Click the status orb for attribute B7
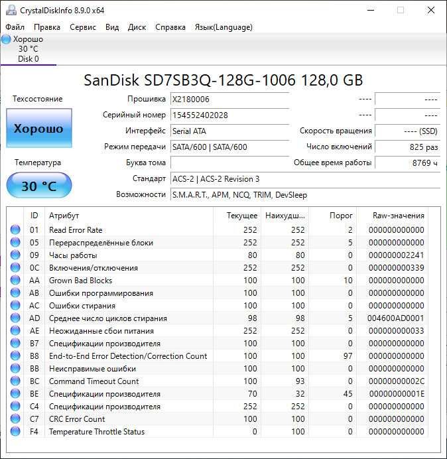This screenshot has height=459, width=447. pyautogui.click(x=15, y=343)
